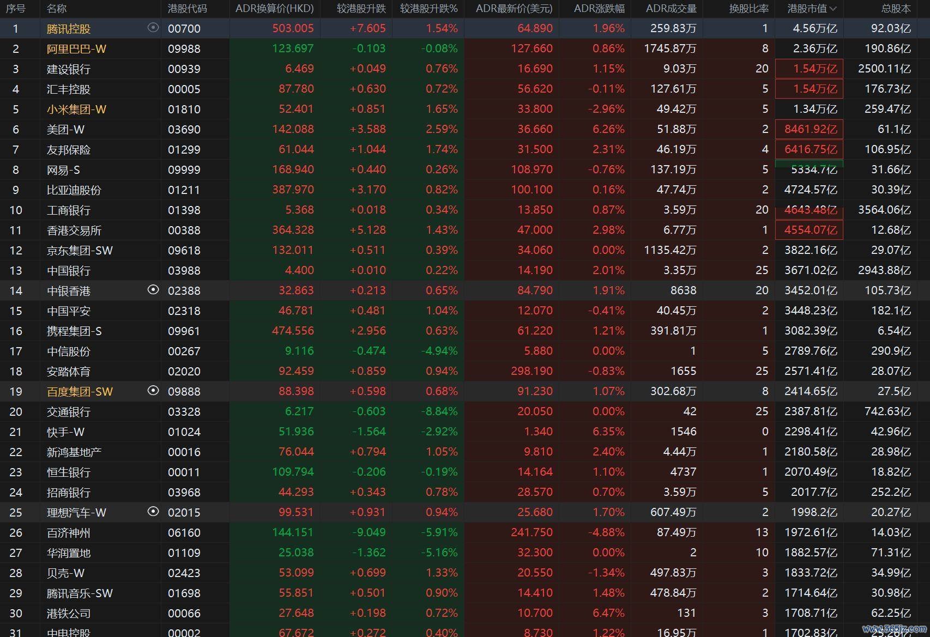Select the 招商银行 stock name

pyautogui.click(x=69, y=492)
